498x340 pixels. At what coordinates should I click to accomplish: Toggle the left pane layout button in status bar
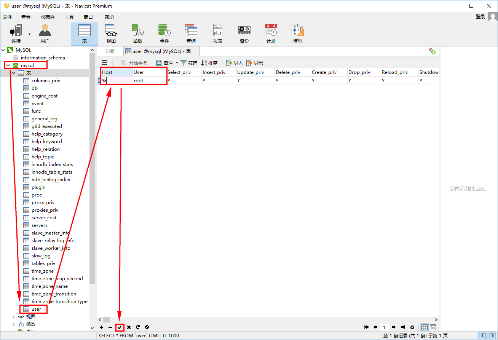click(x=483, y=336)
